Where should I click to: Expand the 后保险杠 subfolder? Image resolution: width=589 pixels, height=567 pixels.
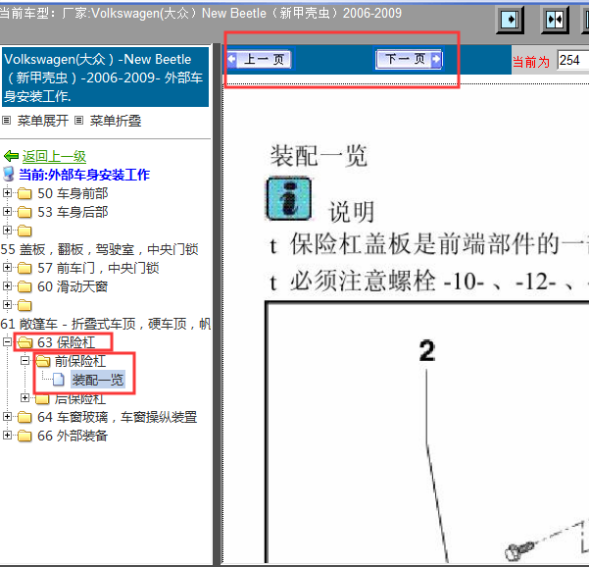point(25,397)
